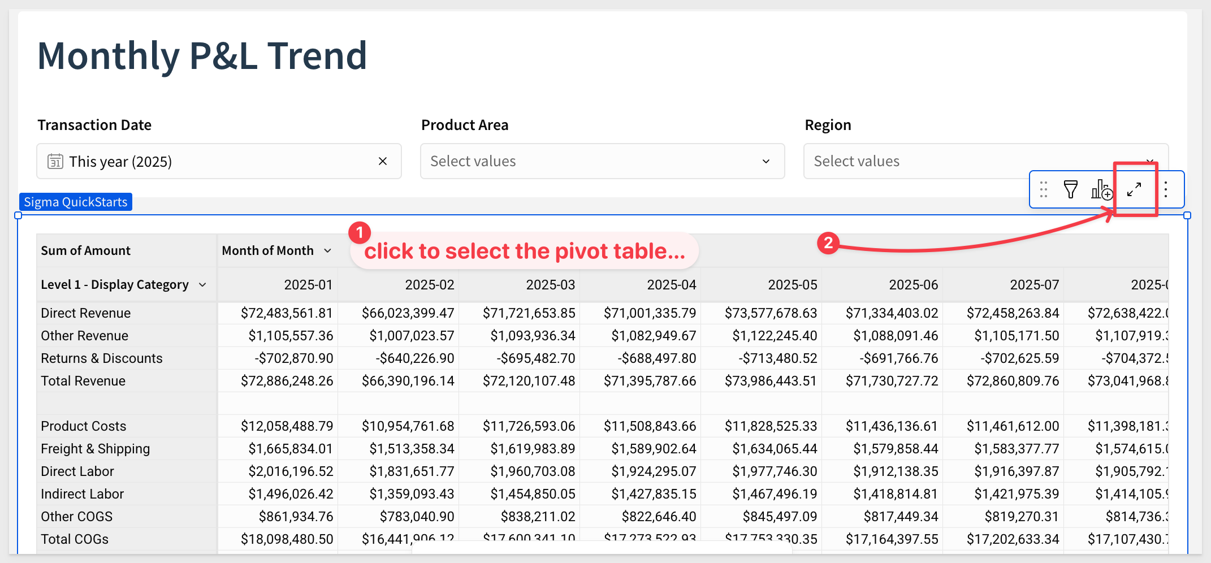Click the Indirect Labor row label
Viewport: 1211px width, 563px height.
(x=83, y=493)
